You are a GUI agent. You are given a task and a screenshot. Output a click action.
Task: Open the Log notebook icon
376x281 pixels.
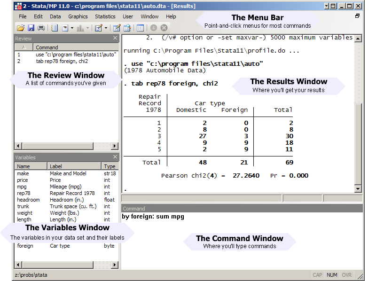pos(55,28)
